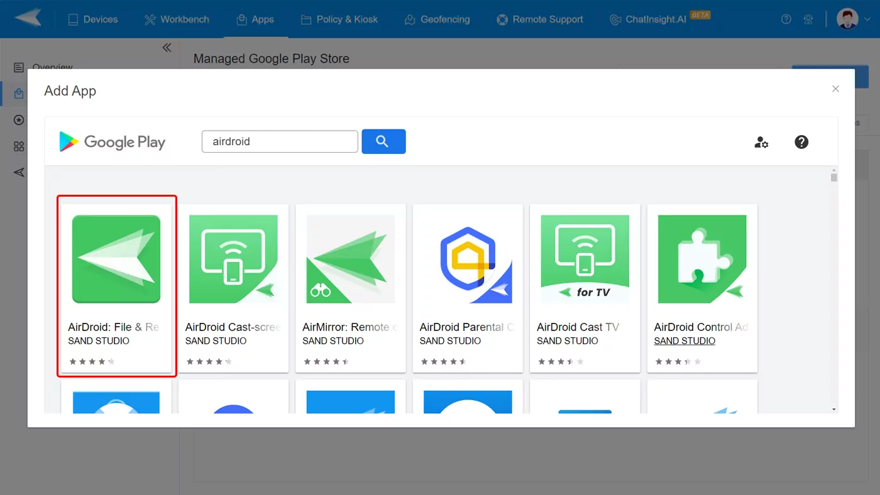The image size is (880, 495).
Task: Click the blue search magnifier button
Action: coord(383,141)
